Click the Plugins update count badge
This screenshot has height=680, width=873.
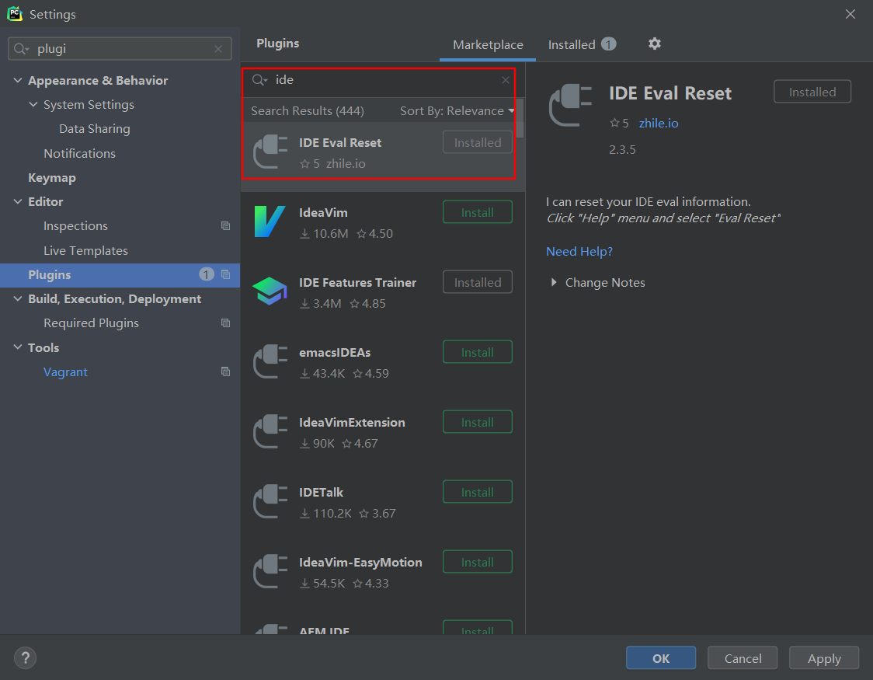click(x=207, y=274)
